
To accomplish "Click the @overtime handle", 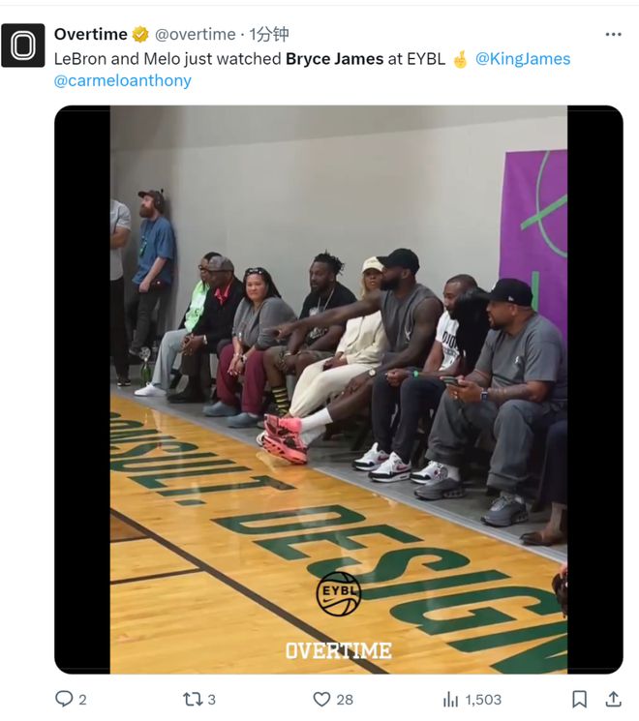I will click(x=195, y=35).
